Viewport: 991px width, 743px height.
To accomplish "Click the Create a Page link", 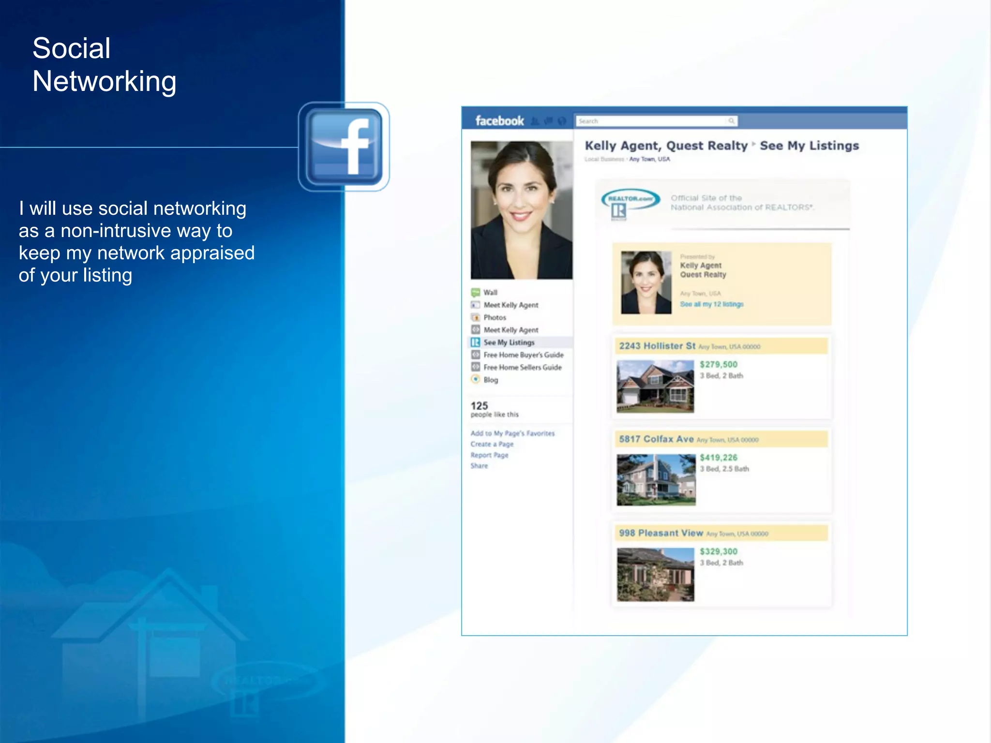I will (x=492, y=444).
